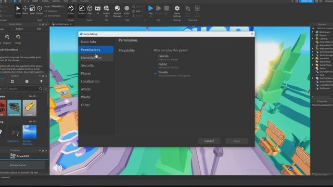333x187 pixels.
Task: Open Toolbox category dropdown beside search
Action: (5, 89)
